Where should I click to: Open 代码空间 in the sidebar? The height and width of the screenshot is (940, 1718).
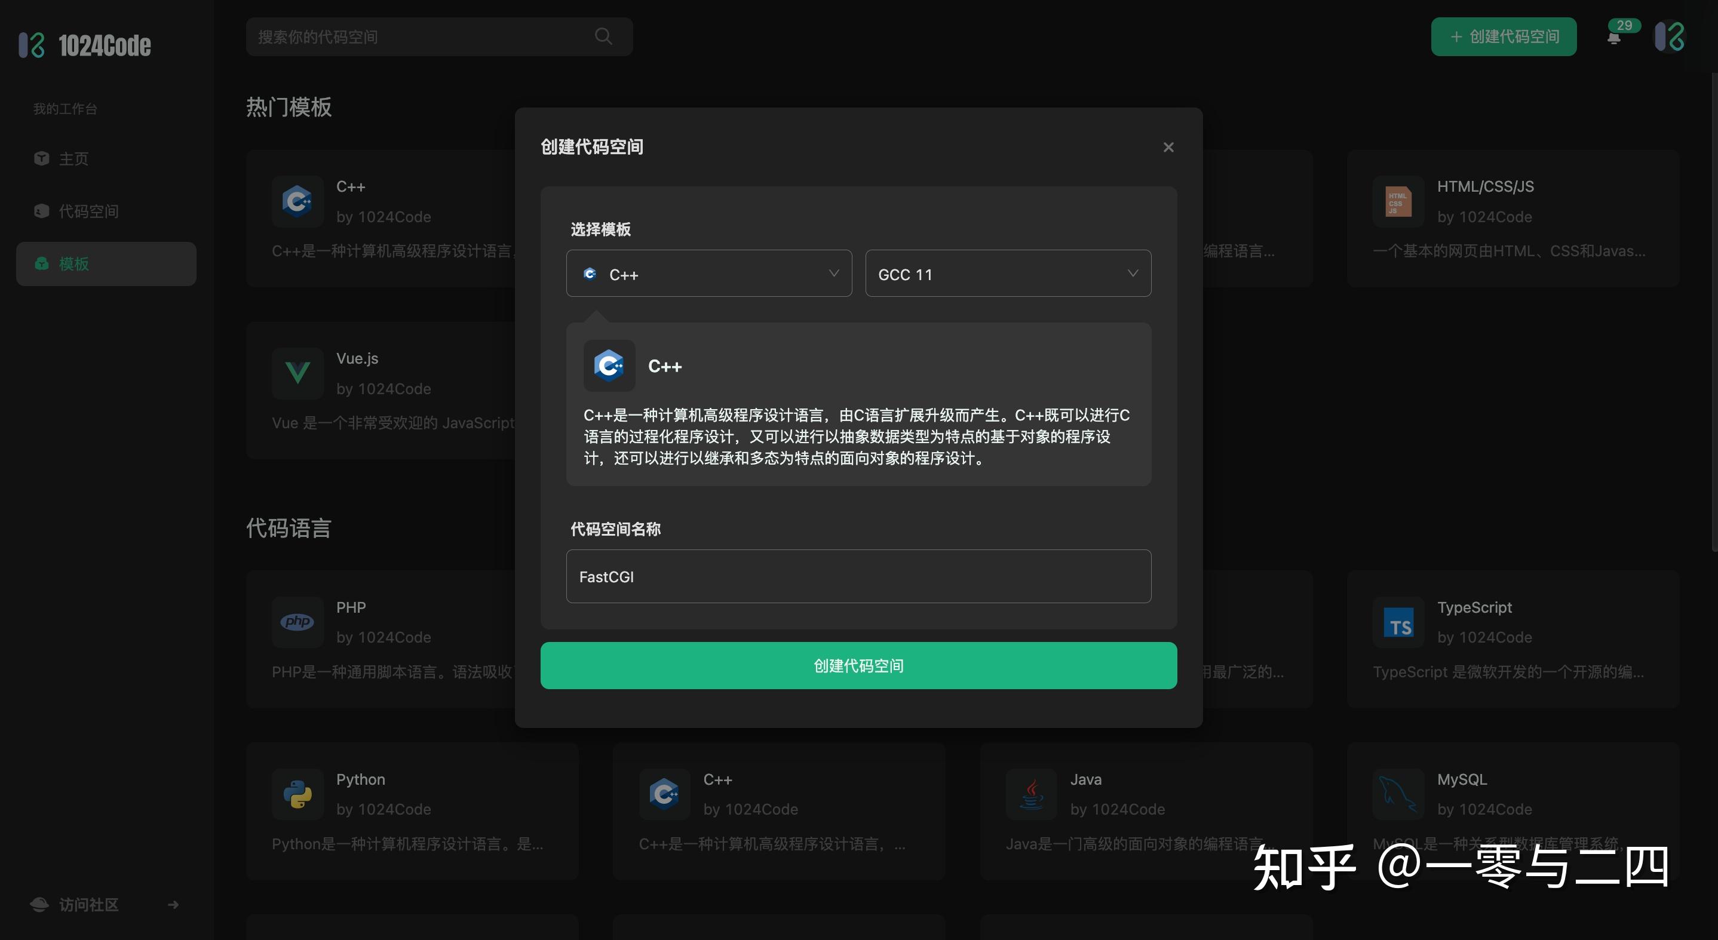pyautogui.click(x=88, y=211)
